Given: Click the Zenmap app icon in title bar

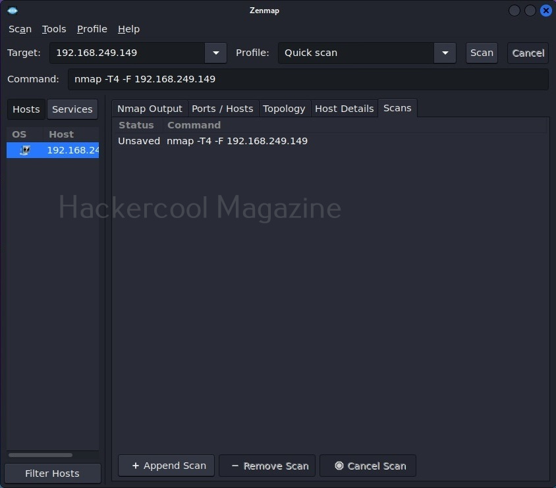Looking at the screenshot, I should [x=13, y=11].
